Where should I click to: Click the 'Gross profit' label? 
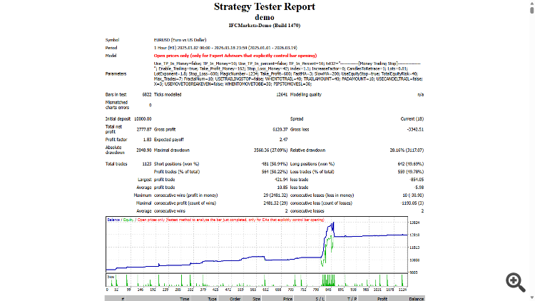coord(165,129)
